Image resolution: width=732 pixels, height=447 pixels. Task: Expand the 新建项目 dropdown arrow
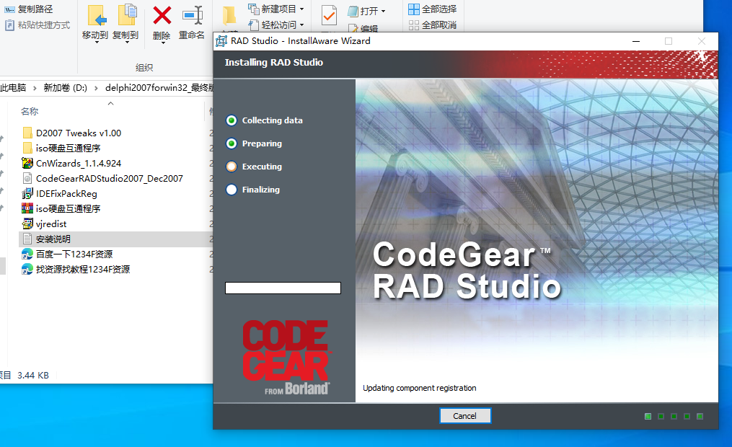(x=301, y=9)
